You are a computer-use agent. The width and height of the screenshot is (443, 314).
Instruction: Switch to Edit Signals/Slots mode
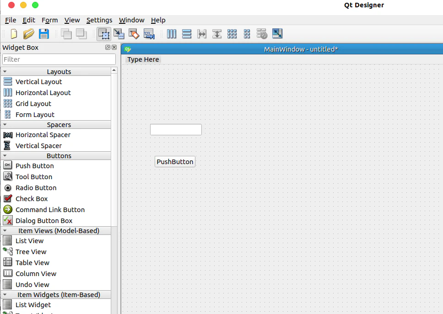119,34
